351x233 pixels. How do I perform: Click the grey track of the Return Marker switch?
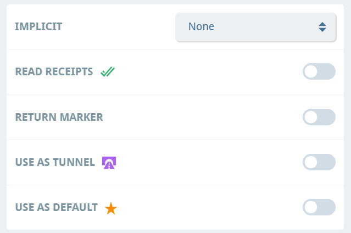point(327,117)
